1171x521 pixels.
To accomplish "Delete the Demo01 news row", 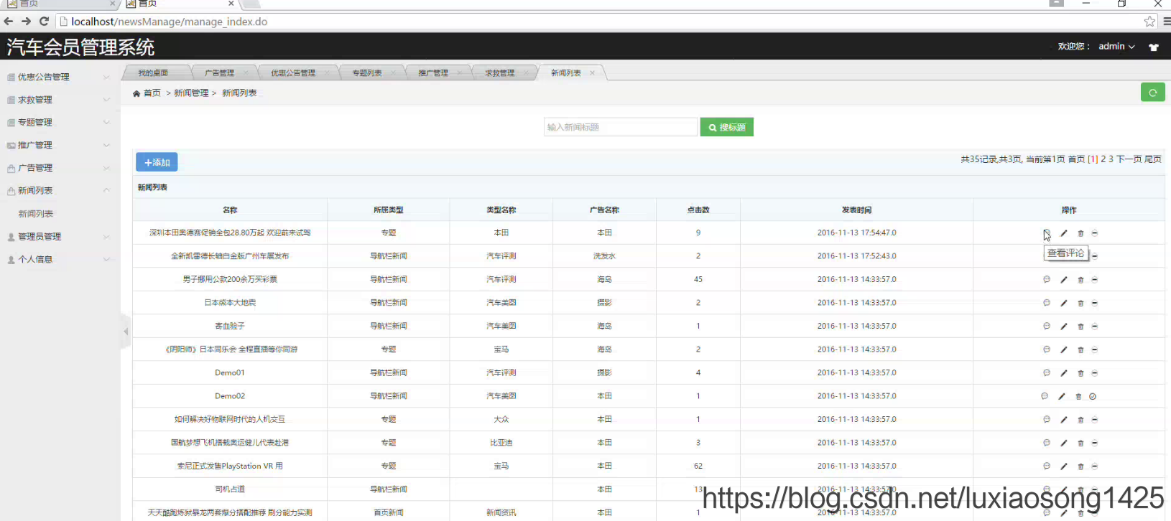I will (1080, 373).
